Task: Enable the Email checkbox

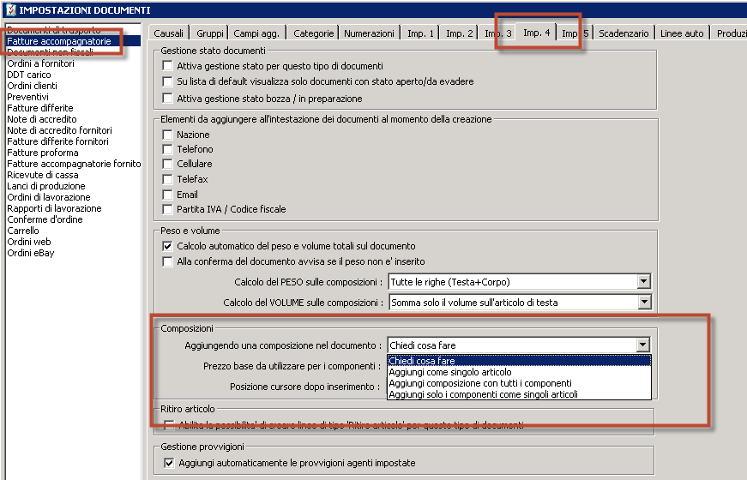Action: (x=167, y=195)
